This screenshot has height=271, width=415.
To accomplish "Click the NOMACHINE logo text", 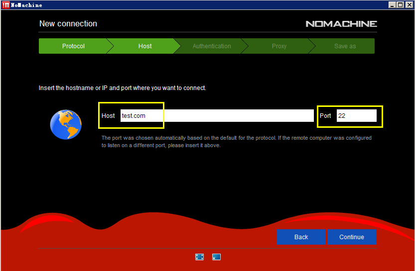I will pyautogui.click(x=341, y=24).
